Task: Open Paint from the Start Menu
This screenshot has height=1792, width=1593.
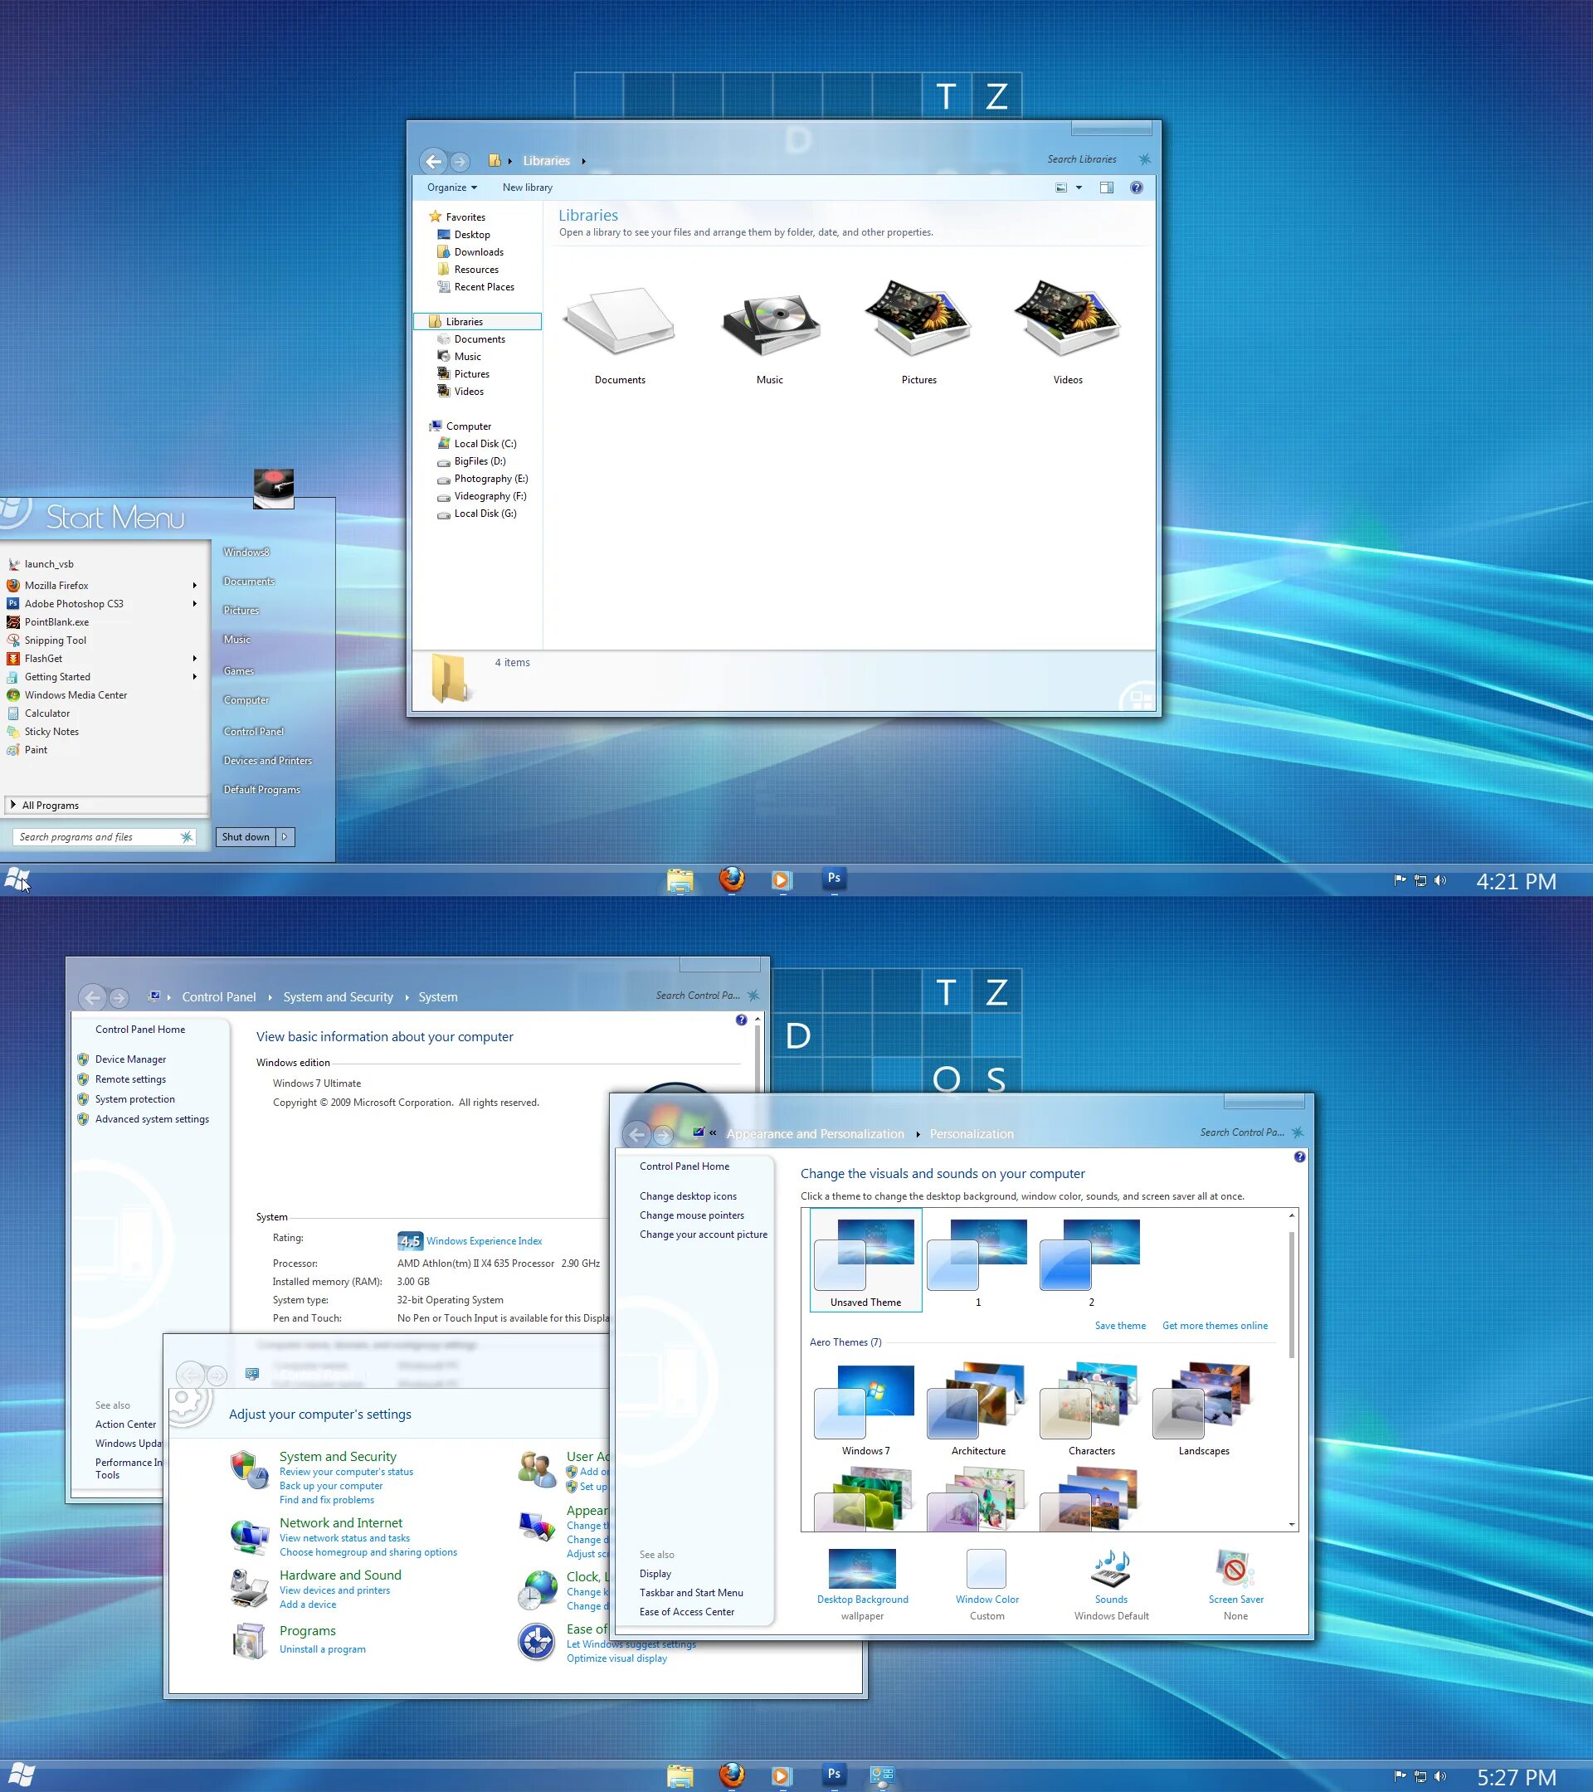Action: click(x=35, y=750)
